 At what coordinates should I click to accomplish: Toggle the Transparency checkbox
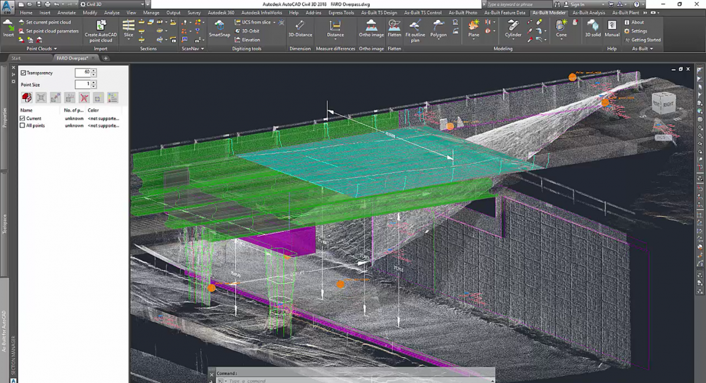(x=24, y=73)
